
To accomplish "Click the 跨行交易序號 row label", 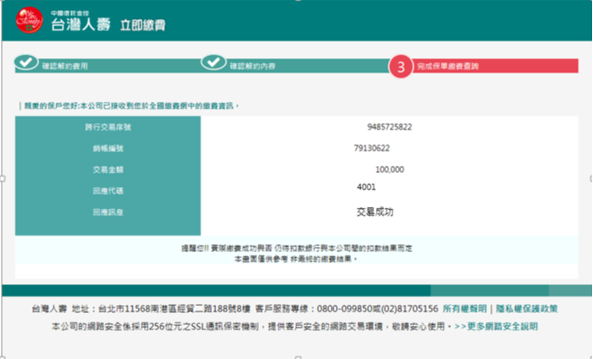I will point(108,127).
